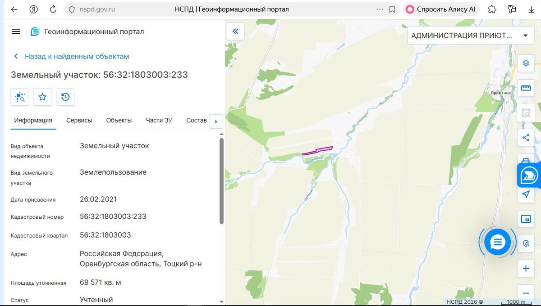Screen dimensions: 541x306
Task: Click the date 26.02.2021
Action: pyautogui.click(x=98, y=199)
